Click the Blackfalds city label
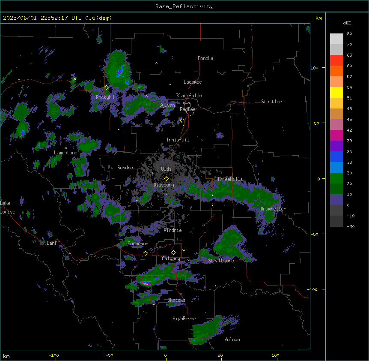Image resolution: width=369 pixels, height=361 pixels. [189, 96]
